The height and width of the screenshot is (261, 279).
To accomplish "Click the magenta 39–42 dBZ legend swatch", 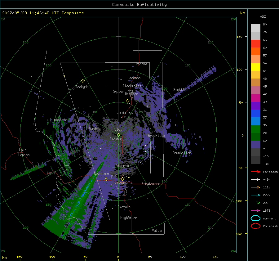I will (x=255, y=98).
